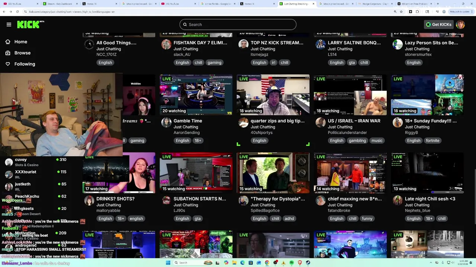This screenshot has width=476, height=267.
Task: Open the slack_AU channel avatar
Action: click(x=166, y=44)
